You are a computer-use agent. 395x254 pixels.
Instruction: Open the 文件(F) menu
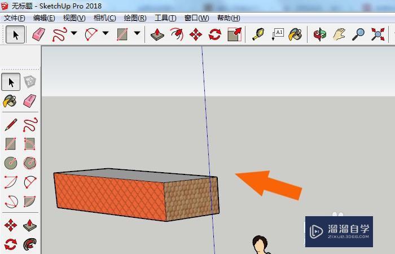[15, 18]
